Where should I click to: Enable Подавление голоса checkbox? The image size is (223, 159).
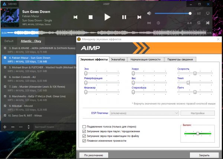84,127
